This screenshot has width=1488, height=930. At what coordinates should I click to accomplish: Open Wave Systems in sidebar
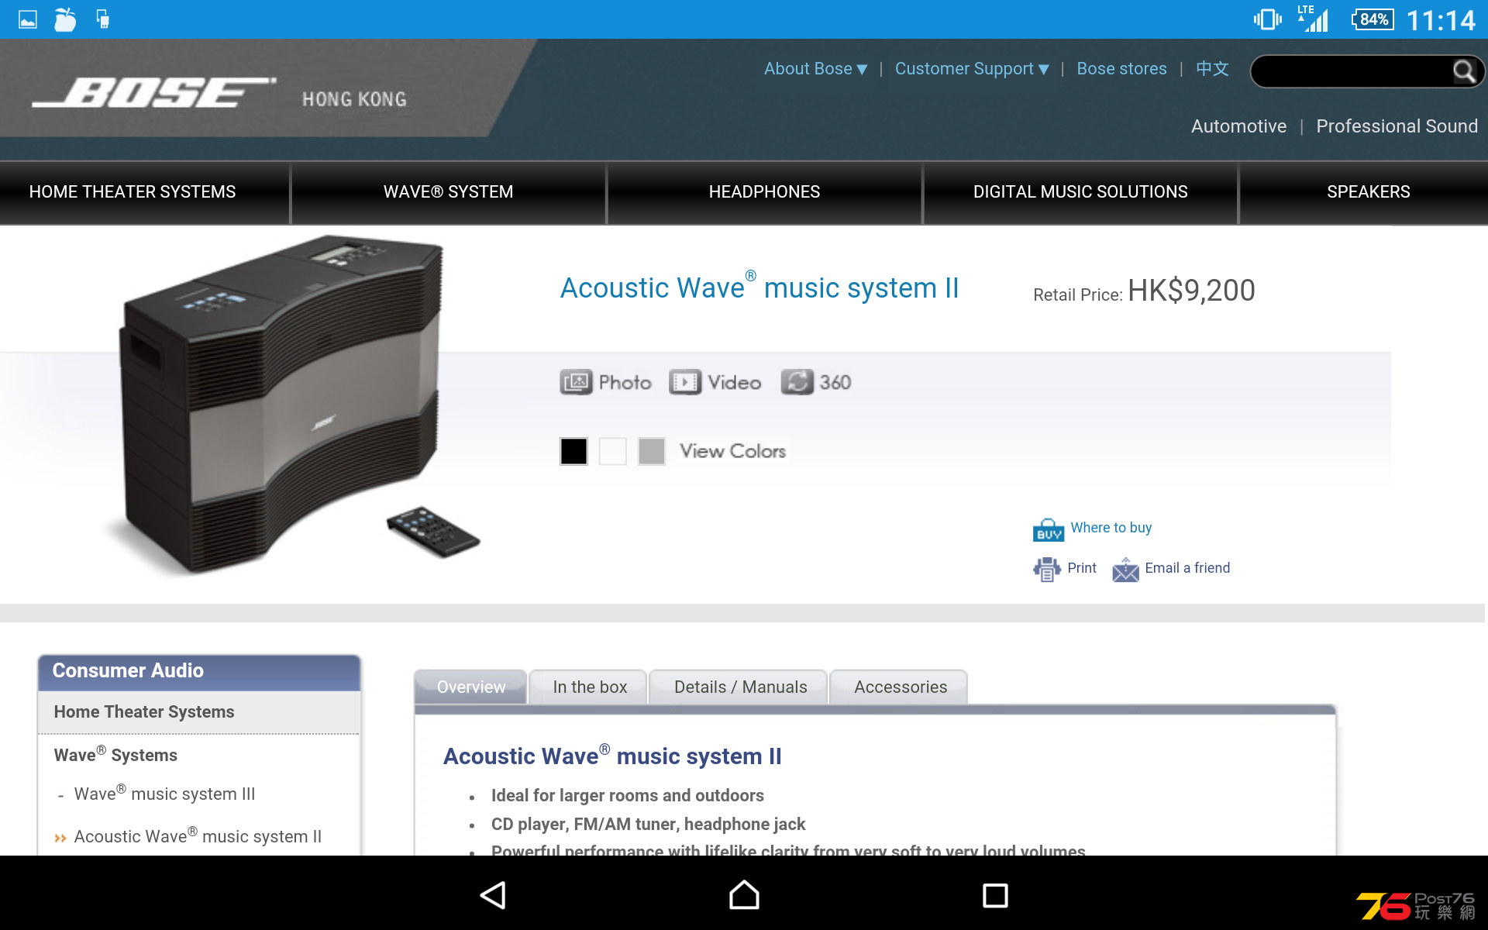tap(115, 755)
